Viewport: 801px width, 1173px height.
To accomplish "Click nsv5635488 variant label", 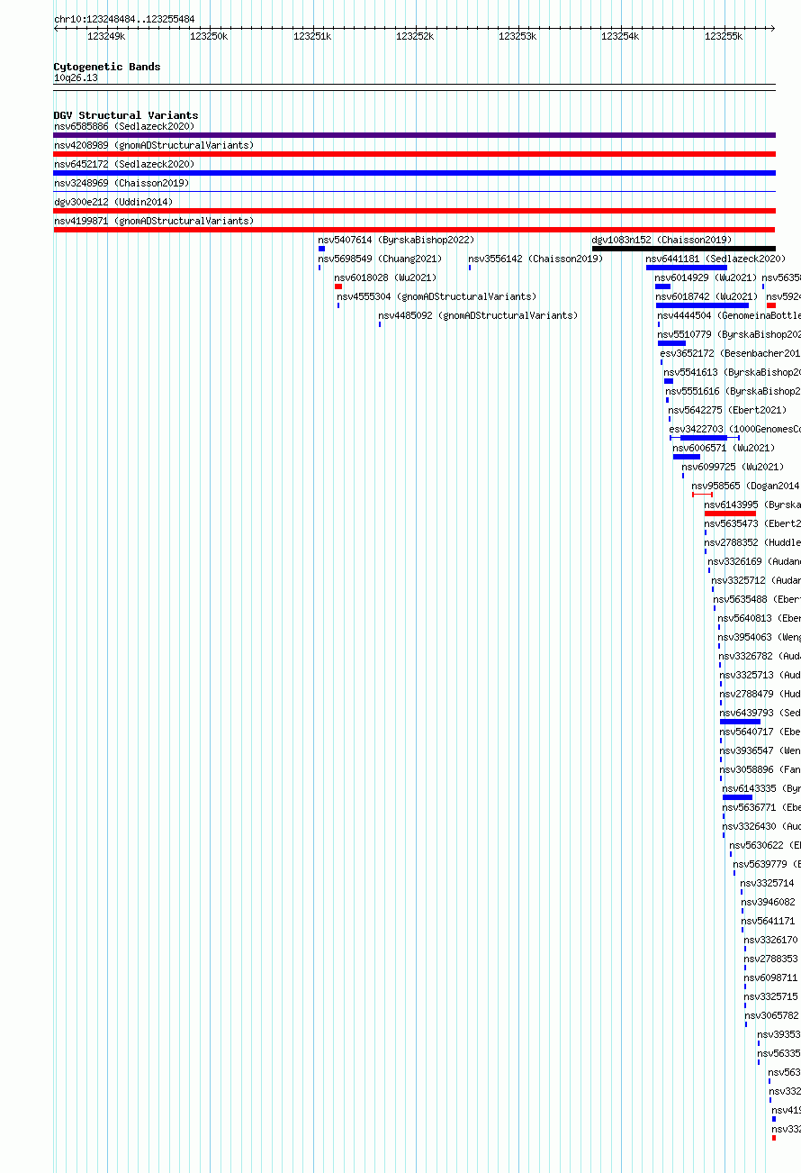I will (x=757, y=599).
